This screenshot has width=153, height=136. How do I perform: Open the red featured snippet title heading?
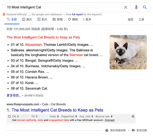43,37
